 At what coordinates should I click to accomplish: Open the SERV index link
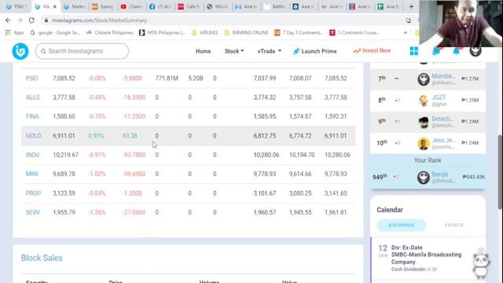33,212
